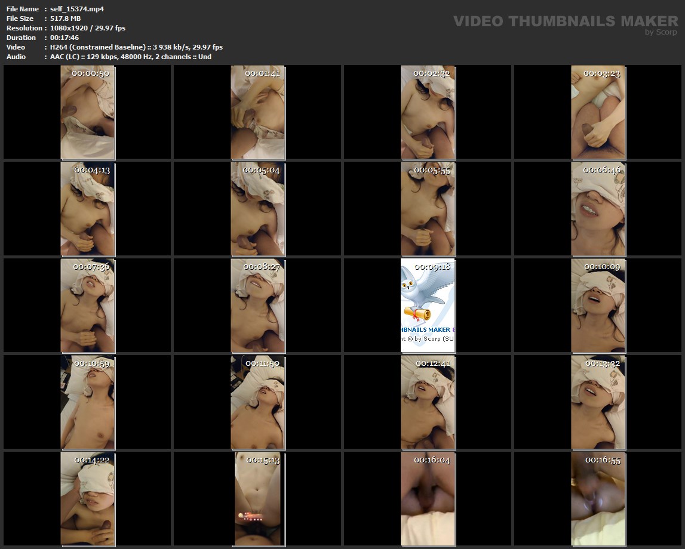Click the thumbnail stamped 00:05:55
The width and height of the screenshot is (685, 549).
pyautogui.click(x=428, y=209)
